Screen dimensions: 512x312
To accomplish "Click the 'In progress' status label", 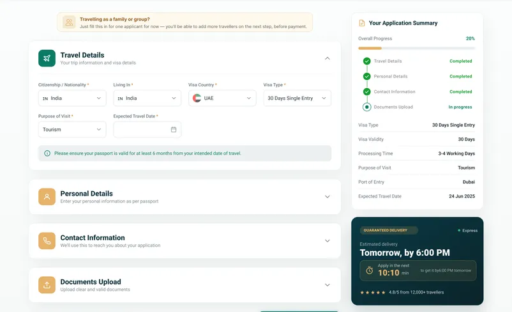I will coord(460,107).
